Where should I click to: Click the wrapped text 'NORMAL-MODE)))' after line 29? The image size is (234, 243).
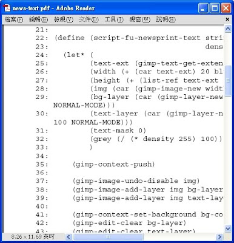click(x=84, y=105)
